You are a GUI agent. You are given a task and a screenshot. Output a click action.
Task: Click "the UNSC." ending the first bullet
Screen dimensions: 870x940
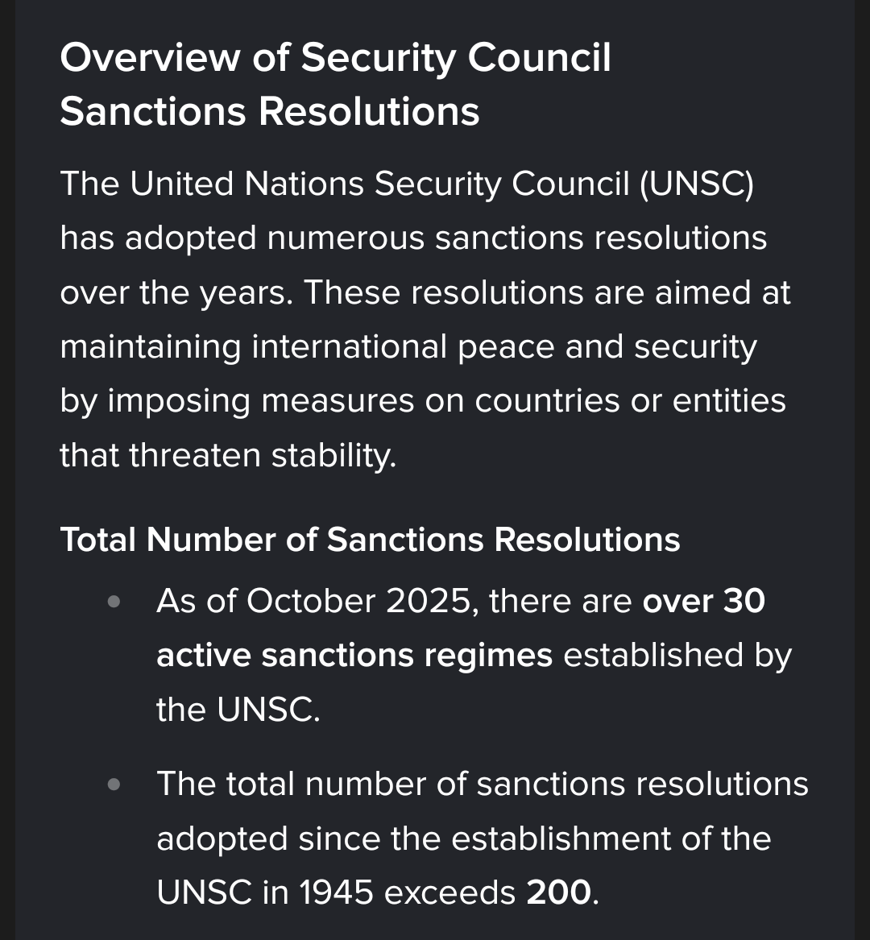(238, 710)
